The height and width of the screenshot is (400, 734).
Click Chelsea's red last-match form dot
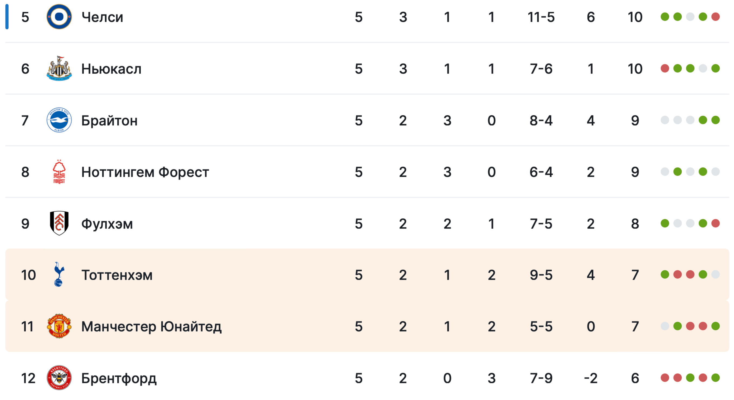tap(715, 17)
